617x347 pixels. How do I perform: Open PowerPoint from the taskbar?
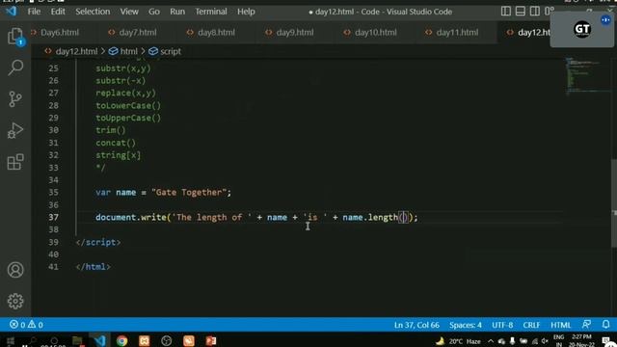pyautogui.click(x=211, y=340)
